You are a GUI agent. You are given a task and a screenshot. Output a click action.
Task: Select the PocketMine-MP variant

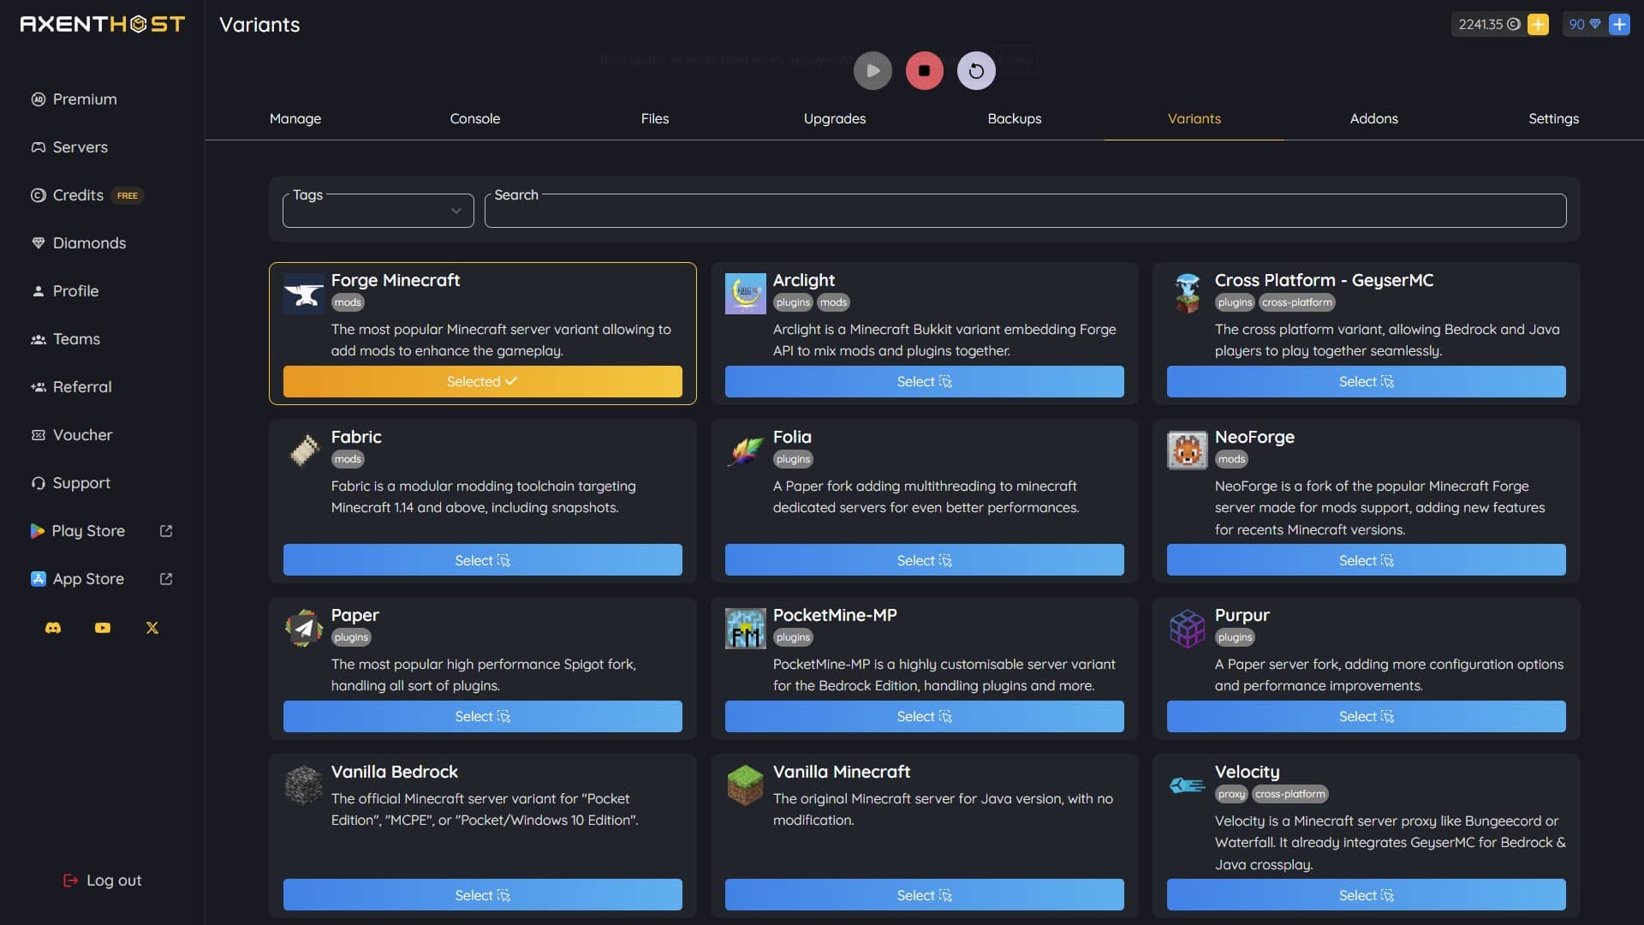point(924,716)
